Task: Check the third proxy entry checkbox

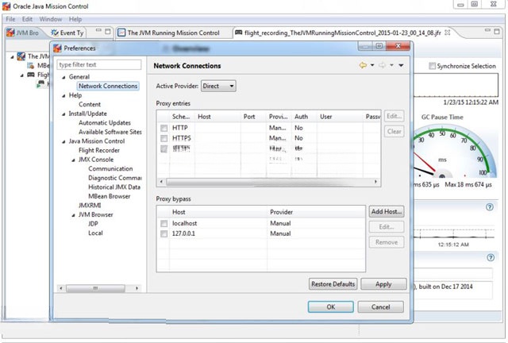Action: 164,148
